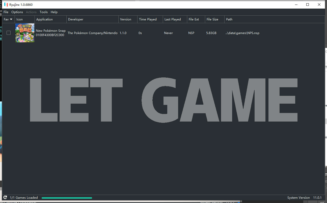Open the Options menu
The height and width of the screenshot is (203, 327).
coord(17,12)
